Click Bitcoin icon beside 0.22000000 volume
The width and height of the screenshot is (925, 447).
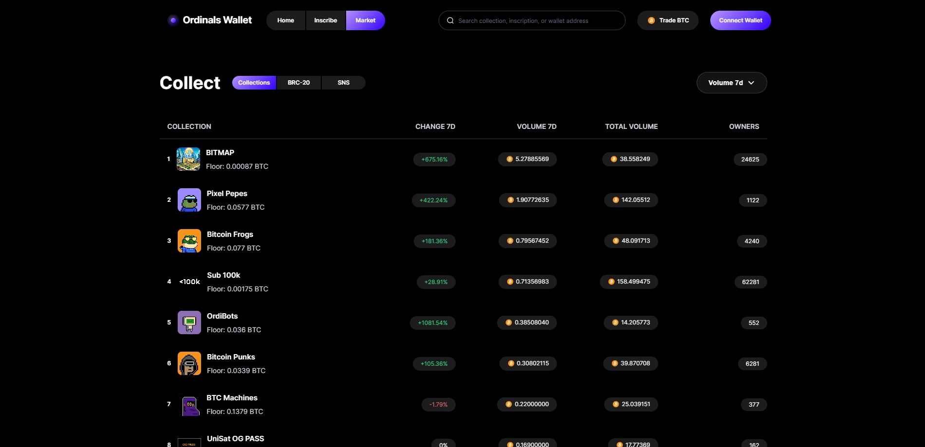point(509,404)
